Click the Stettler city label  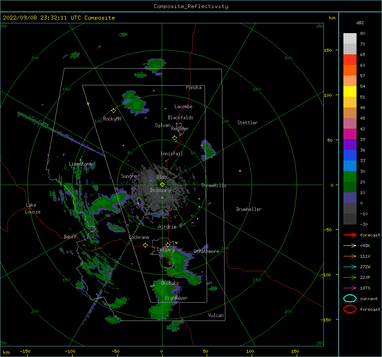[247, 123]
